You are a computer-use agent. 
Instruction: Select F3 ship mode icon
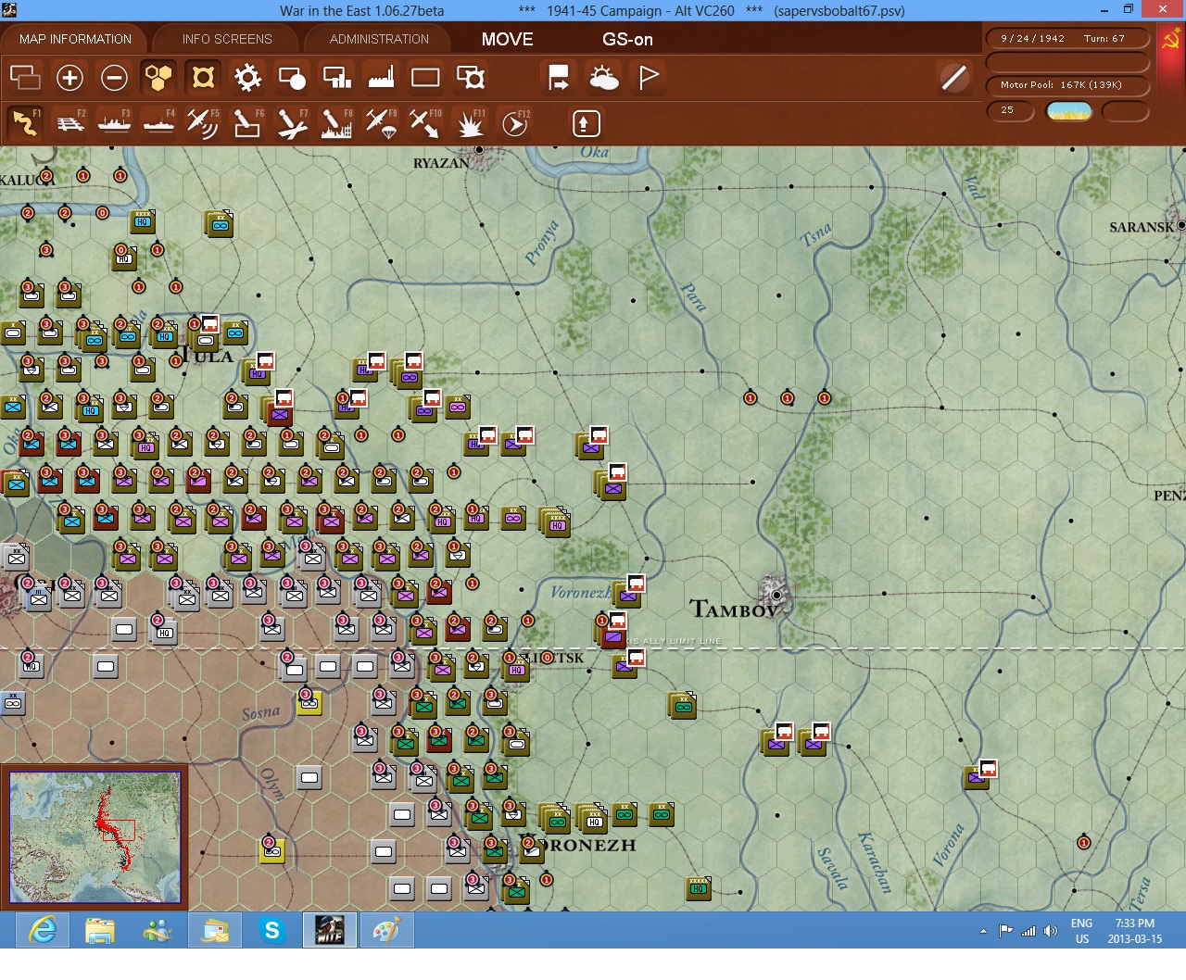pyautogui.click(x=115, y=123)
